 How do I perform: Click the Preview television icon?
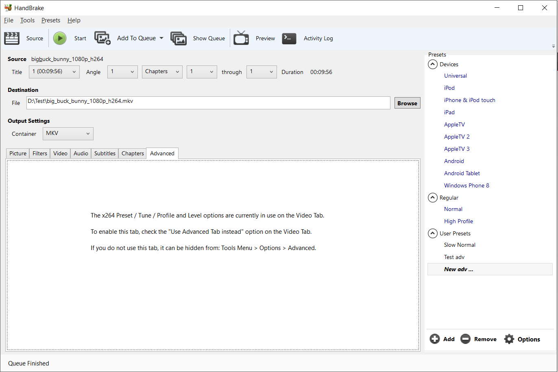[x=241, y=38]
